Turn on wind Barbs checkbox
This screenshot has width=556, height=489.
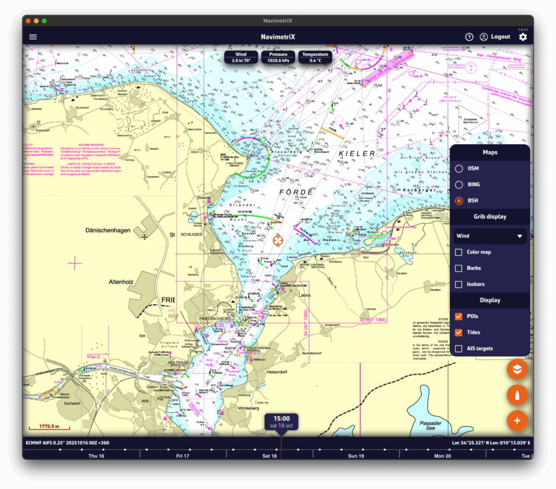459,268
